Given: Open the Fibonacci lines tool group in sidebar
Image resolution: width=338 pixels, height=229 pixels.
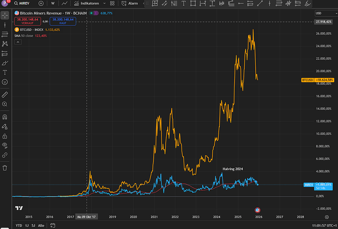Looking at the screenshot, I should (5, 34).
